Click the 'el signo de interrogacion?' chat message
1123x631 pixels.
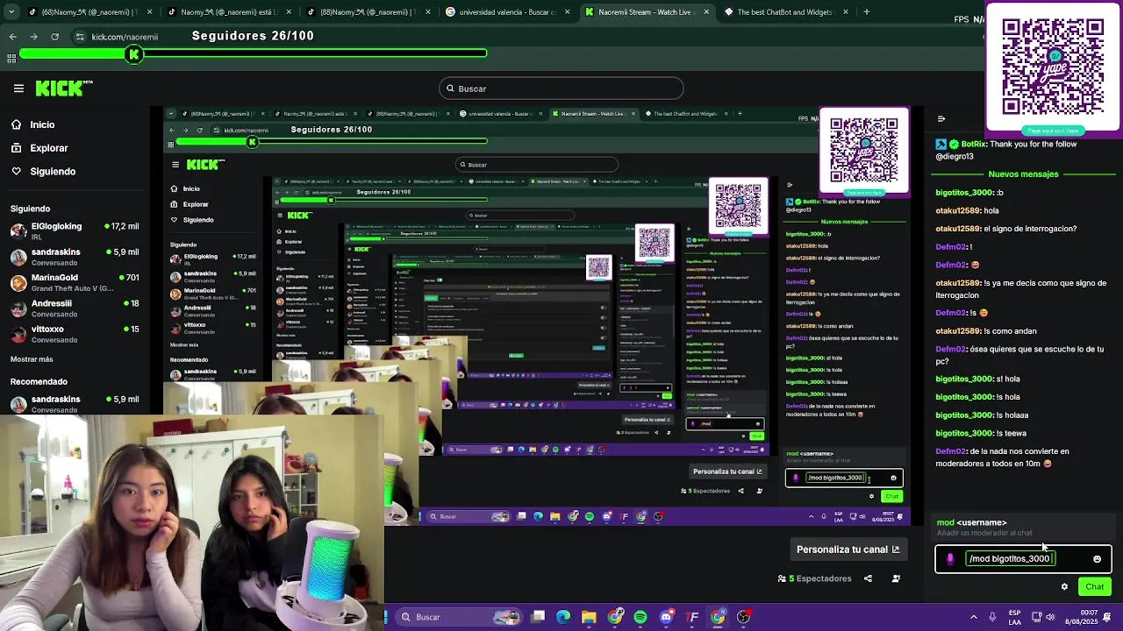pyautogui.click(x=1030, y=229)
